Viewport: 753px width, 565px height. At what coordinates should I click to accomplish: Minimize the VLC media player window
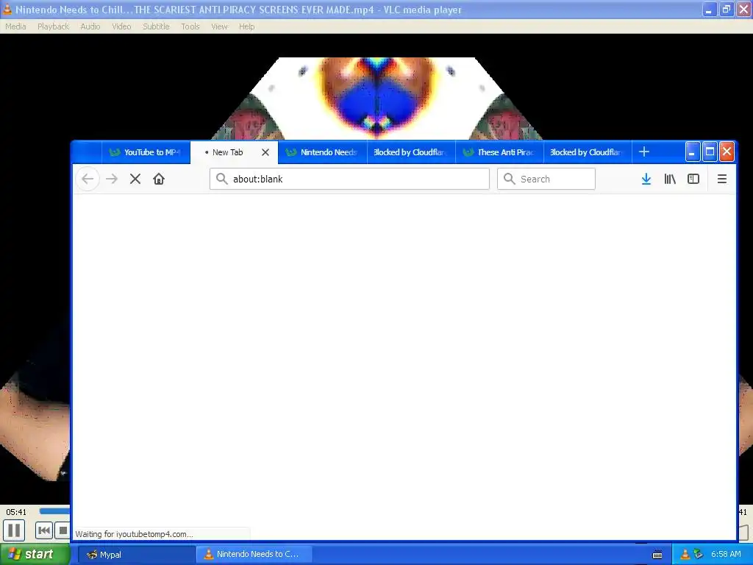point(709,9)
